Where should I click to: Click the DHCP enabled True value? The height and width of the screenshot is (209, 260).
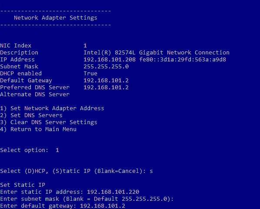click(x=90, y=74)
